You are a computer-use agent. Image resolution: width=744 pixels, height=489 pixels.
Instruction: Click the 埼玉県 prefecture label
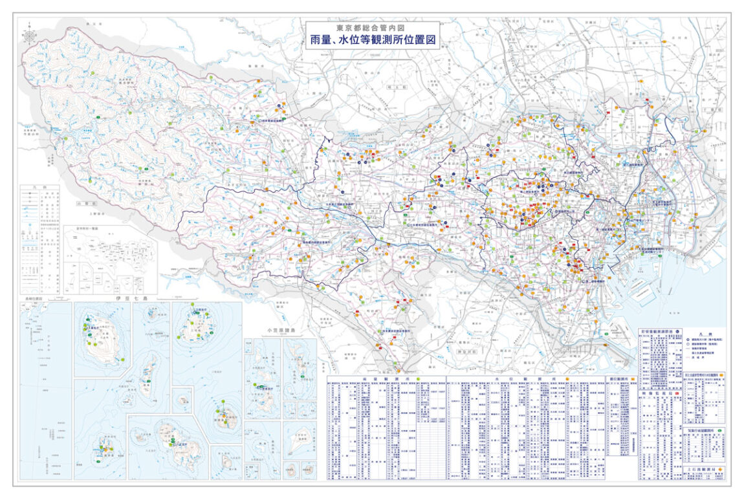[395, 85]
